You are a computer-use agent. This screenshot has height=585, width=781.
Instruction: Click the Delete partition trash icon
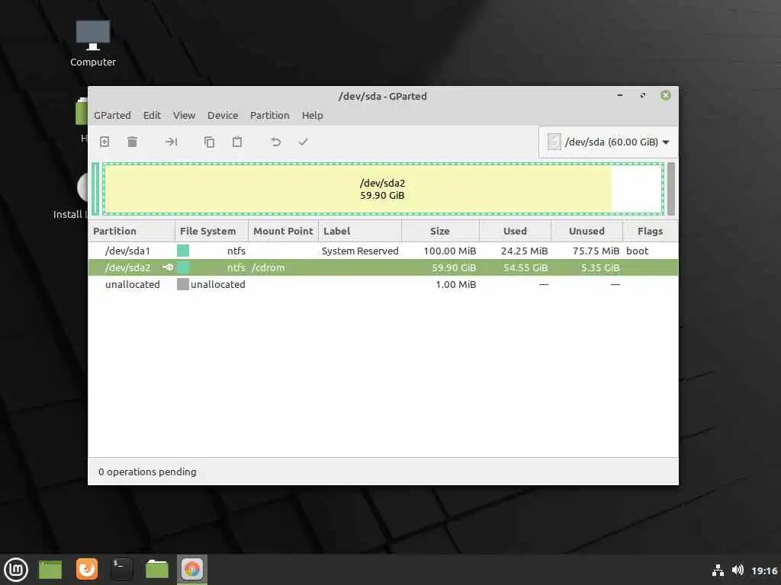[x=132, y=142]
